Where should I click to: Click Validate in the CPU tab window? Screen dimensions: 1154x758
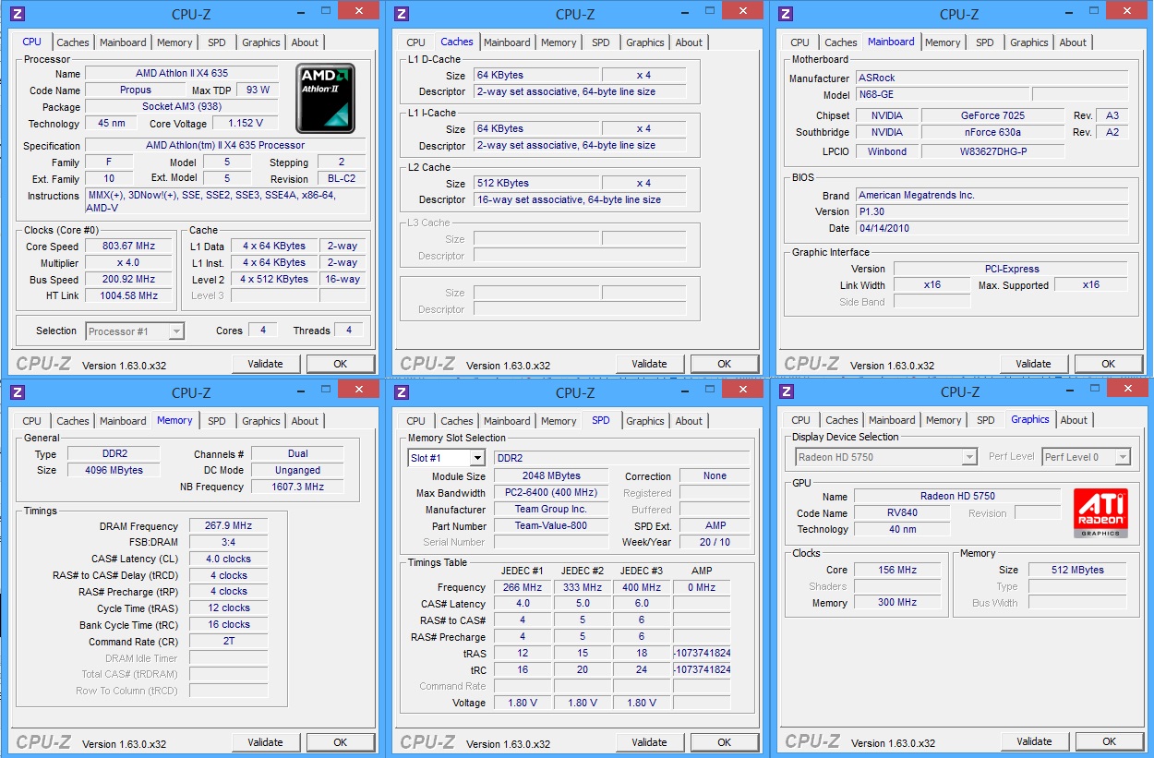pyautogui.click(x=266, y=364)
